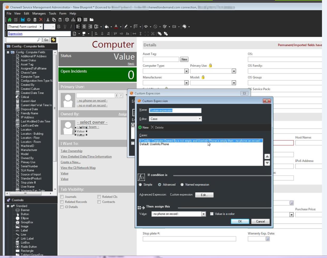Select the fill color bucket icon

coord(107,26)
